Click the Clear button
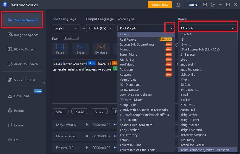Image resolution: width=240 pixels, height=154 pixels. [x=60, y=111]
